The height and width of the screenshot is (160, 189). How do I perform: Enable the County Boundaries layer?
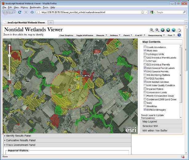tap(145, 47)
